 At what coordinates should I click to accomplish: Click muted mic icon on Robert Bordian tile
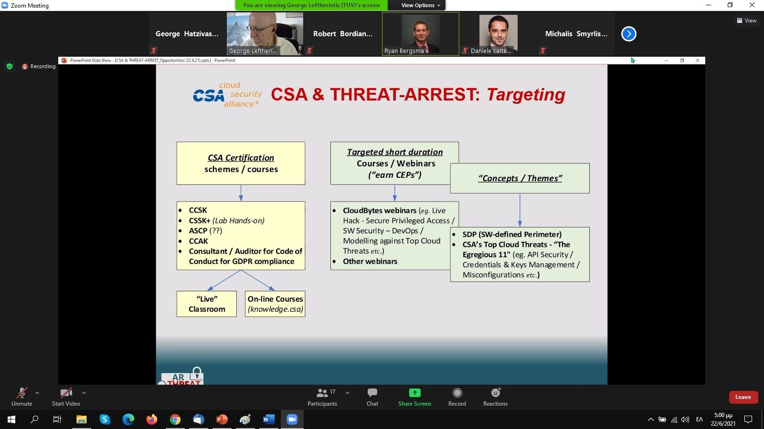tap(309, 50)
